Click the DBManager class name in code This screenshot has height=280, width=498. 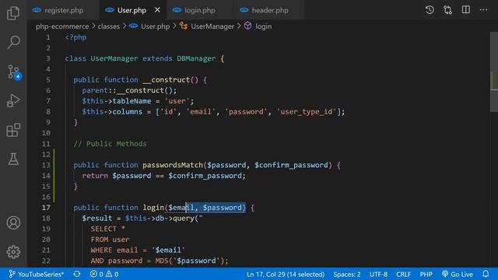tap(196, 58)
